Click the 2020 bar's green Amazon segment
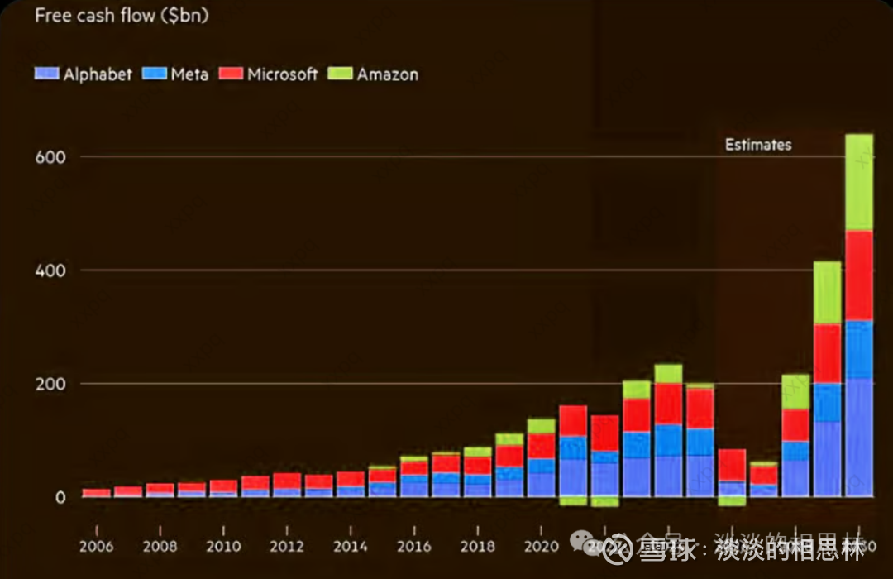This screenshot has width=893, height=579. [541, 426]
